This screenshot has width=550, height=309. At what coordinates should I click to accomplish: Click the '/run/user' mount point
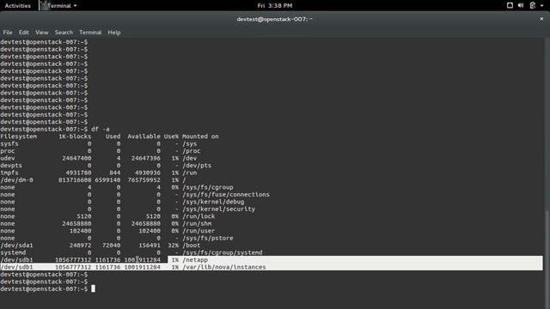[199, 231]
